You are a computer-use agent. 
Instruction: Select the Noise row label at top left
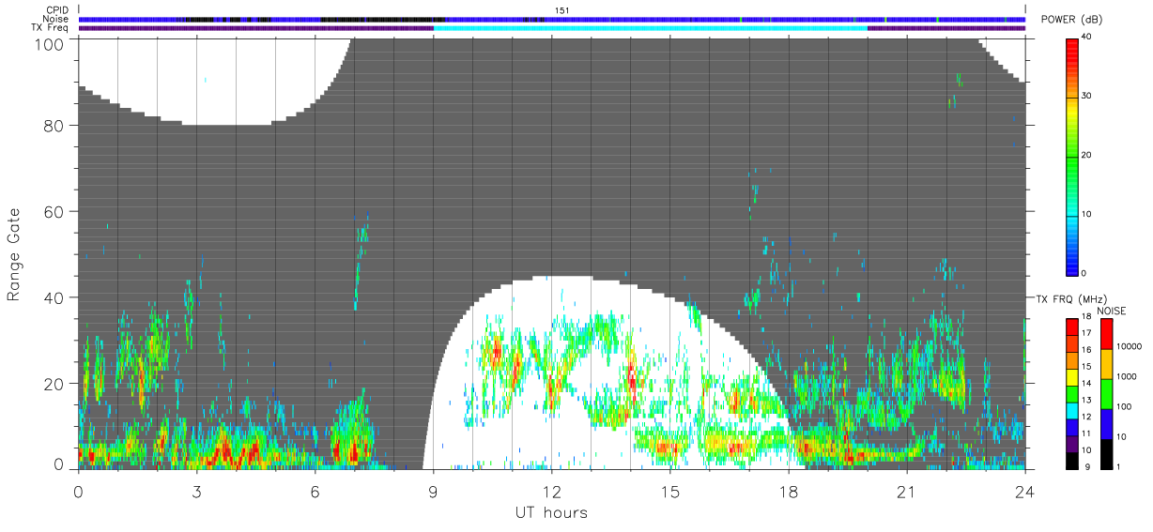click(56, 19)
